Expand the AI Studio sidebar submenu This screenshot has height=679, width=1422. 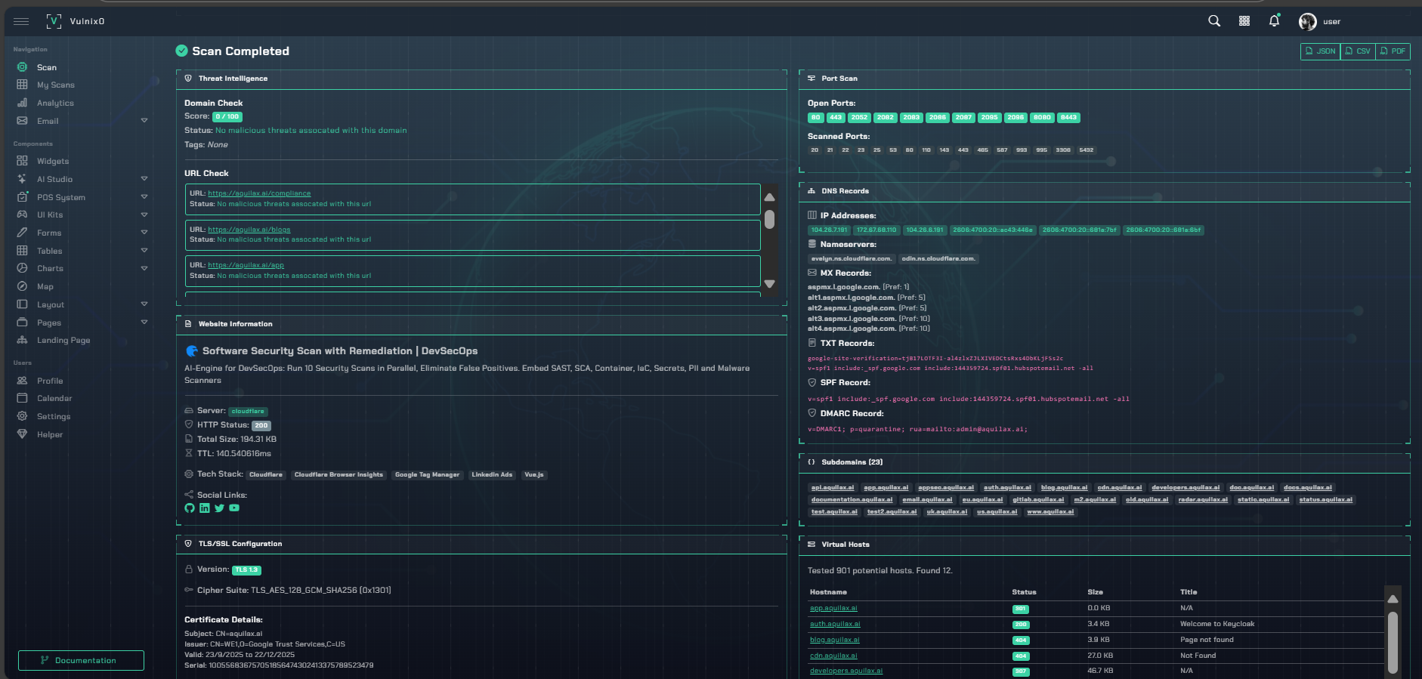(144, 179)
